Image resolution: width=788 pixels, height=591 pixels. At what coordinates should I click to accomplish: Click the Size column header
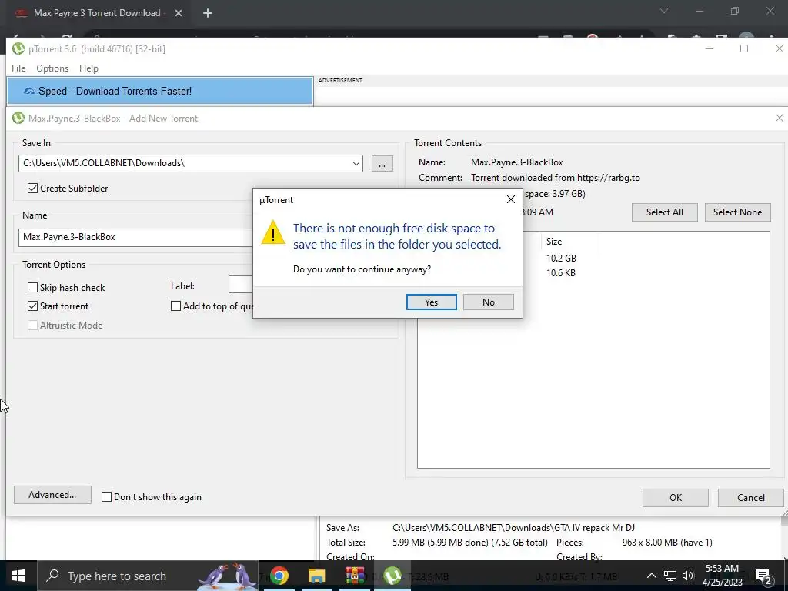[570, 241]
